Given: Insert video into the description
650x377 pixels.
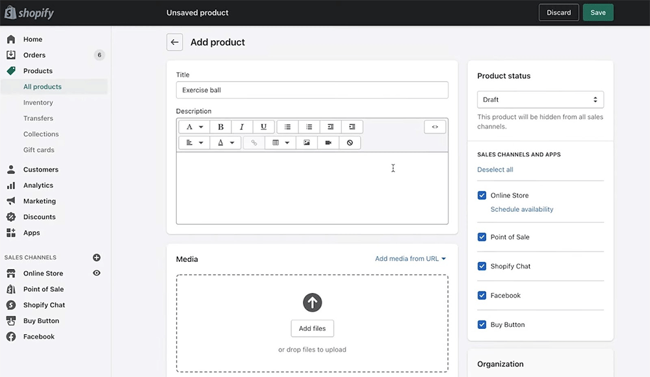Looking at the screenshot, I should click(328, 142).
